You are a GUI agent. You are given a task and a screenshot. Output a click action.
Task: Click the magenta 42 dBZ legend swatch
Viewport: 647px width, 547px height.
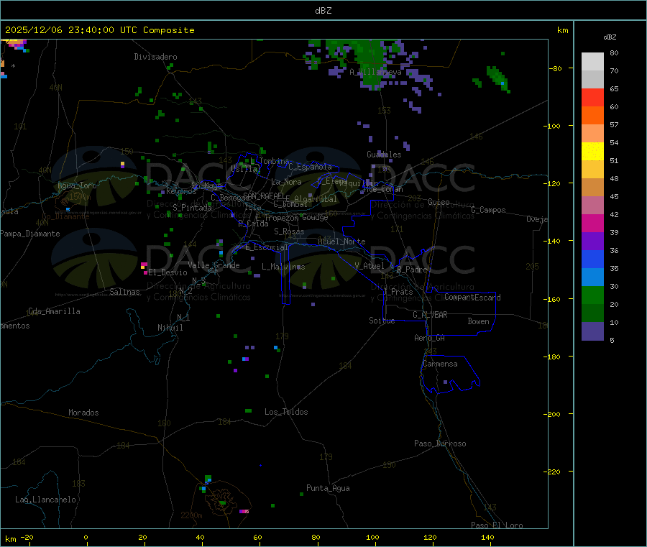click(592, 223)
